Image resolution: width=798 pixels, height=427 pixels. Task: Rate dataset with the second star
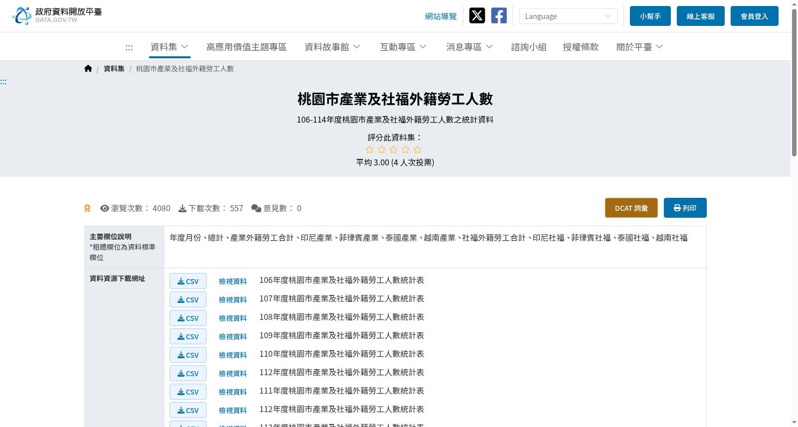[x=382, y=149]
